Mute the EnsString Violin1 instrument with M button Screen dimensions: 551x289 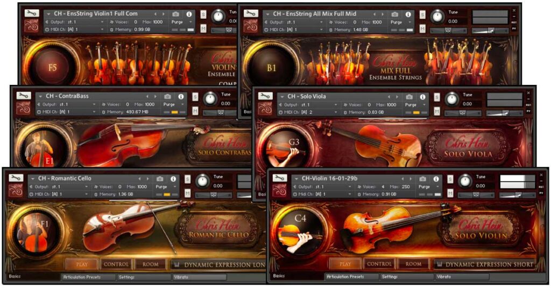click(x=203, y=28)
